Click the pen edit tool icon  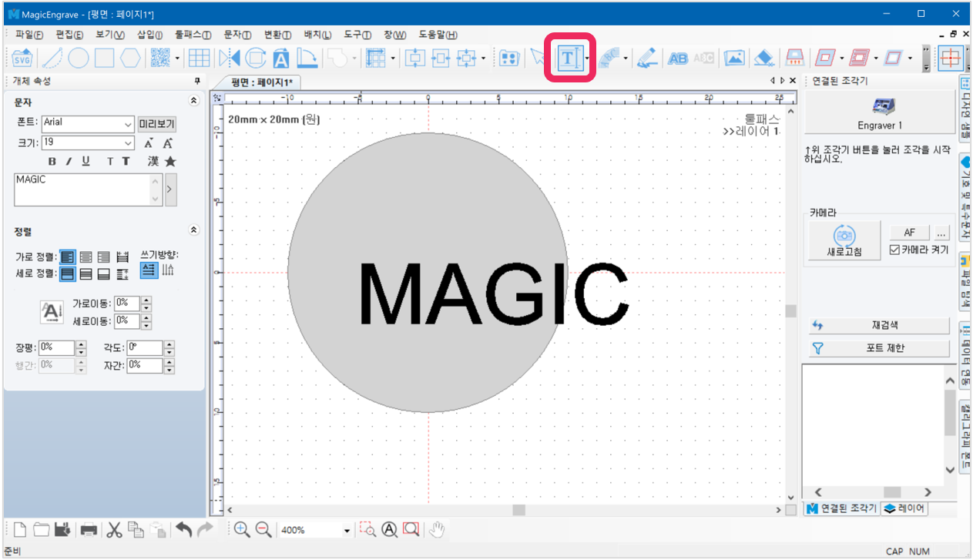coord(647,58)
